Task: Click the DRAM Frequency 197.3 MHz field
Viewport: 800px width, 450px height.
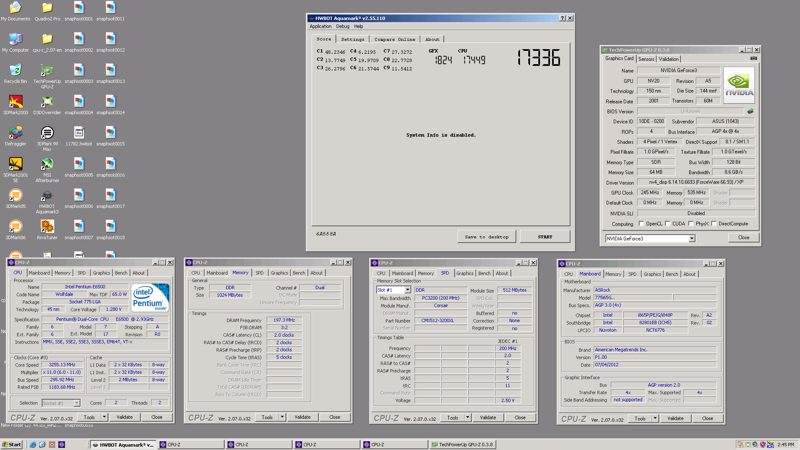Action: click(284, 320)
